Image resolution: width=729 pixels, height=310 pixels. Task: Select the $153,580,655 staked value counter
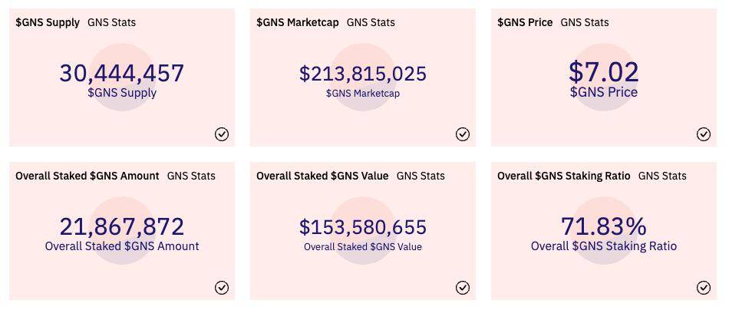click(363, 227)
